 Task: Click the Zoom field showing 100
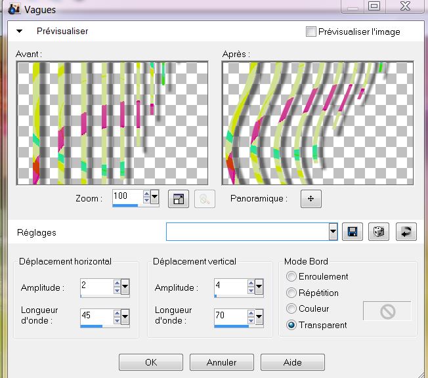point(128,196)
